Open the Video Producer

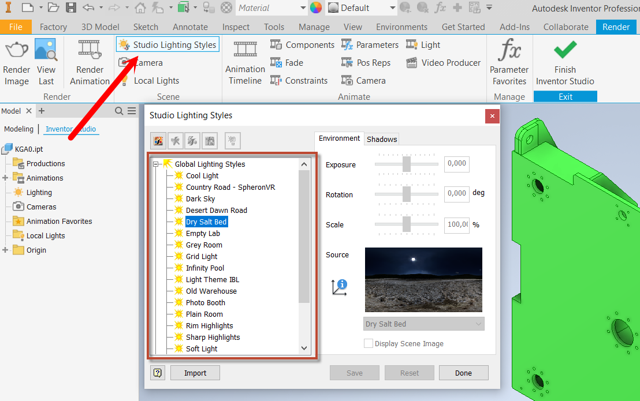point(443,63)
